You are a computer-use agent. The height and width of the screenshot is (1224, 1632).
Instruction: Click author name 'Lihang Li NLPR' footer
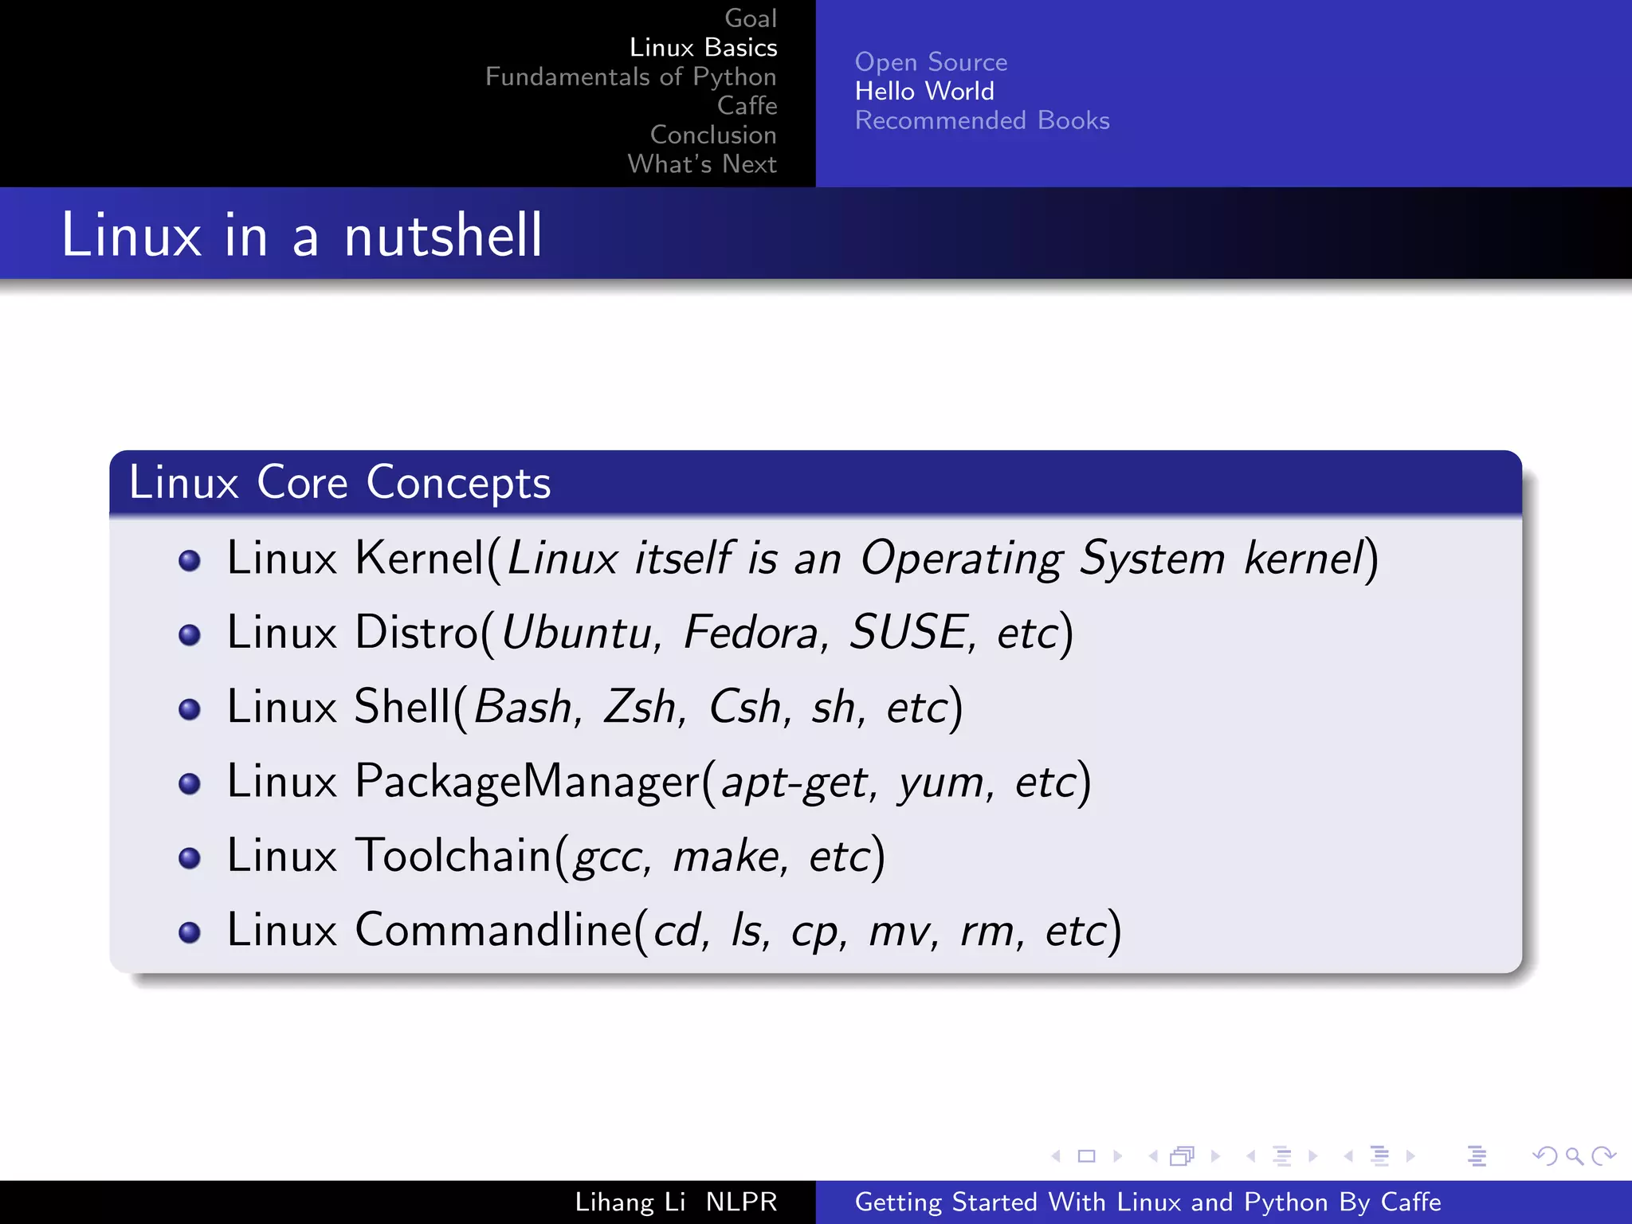[x=676, y=1202]
